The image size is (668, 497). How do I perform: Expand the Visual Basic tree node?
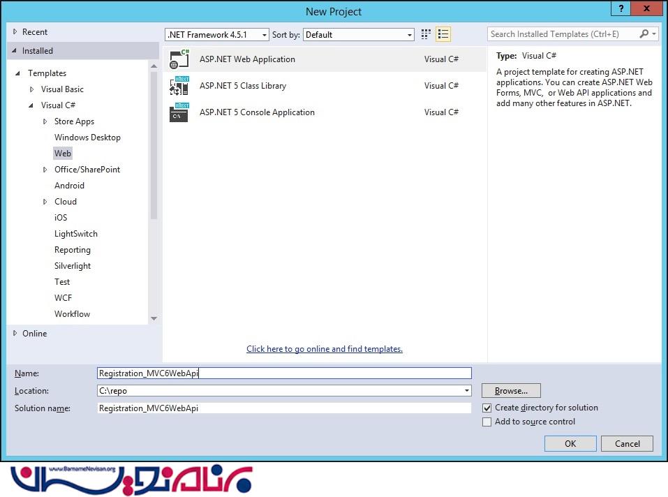31,89
